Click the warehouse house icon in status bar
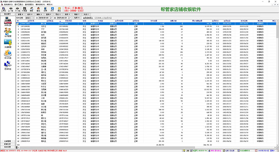Screen dimensions: 279x152 click(x=224, y=151)
